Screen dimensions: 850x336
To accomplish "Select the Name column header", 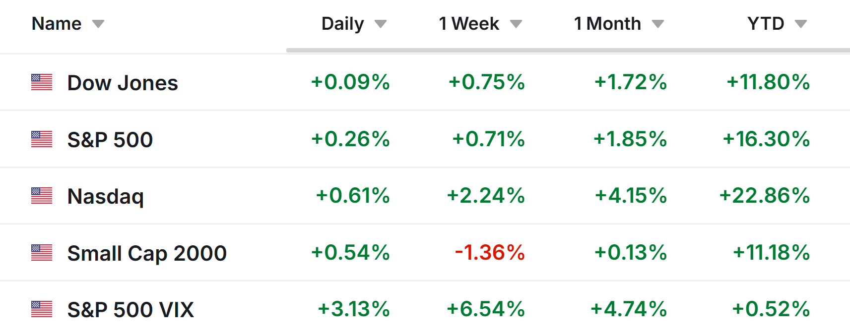I will pyautogui.click(x=57, y=23).
